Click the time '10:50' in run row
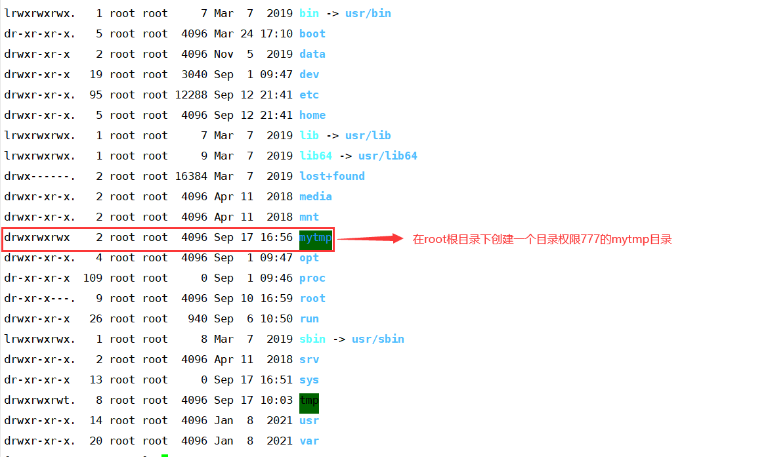This screenshot has height=457, width=768. click(276, 319)
